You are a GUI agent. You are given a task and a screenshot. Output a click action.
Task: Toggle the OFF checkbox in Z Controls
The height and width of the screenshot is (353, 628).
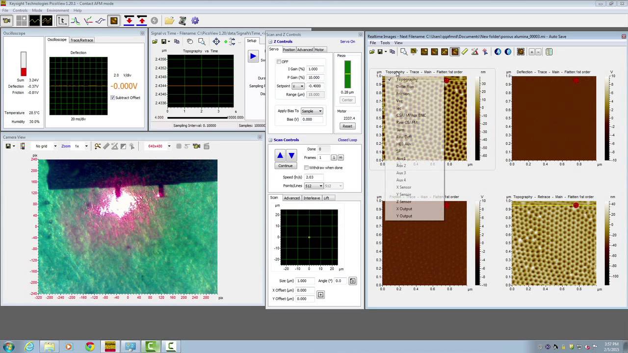pos(279,62)
